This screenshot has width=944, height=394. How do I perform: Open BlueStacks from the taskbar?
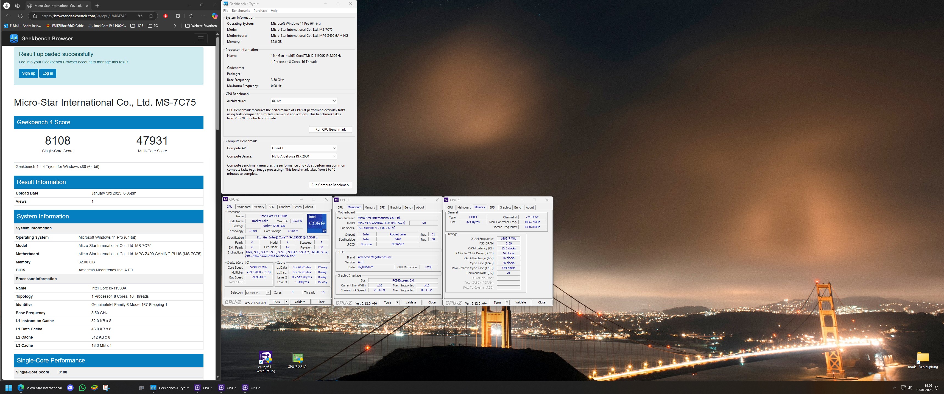94,387
